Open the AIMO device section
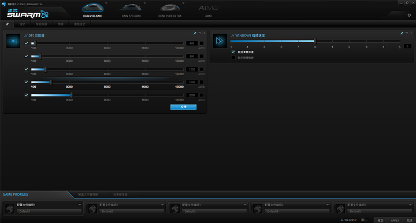416x223 pixels. click(209, 10)
